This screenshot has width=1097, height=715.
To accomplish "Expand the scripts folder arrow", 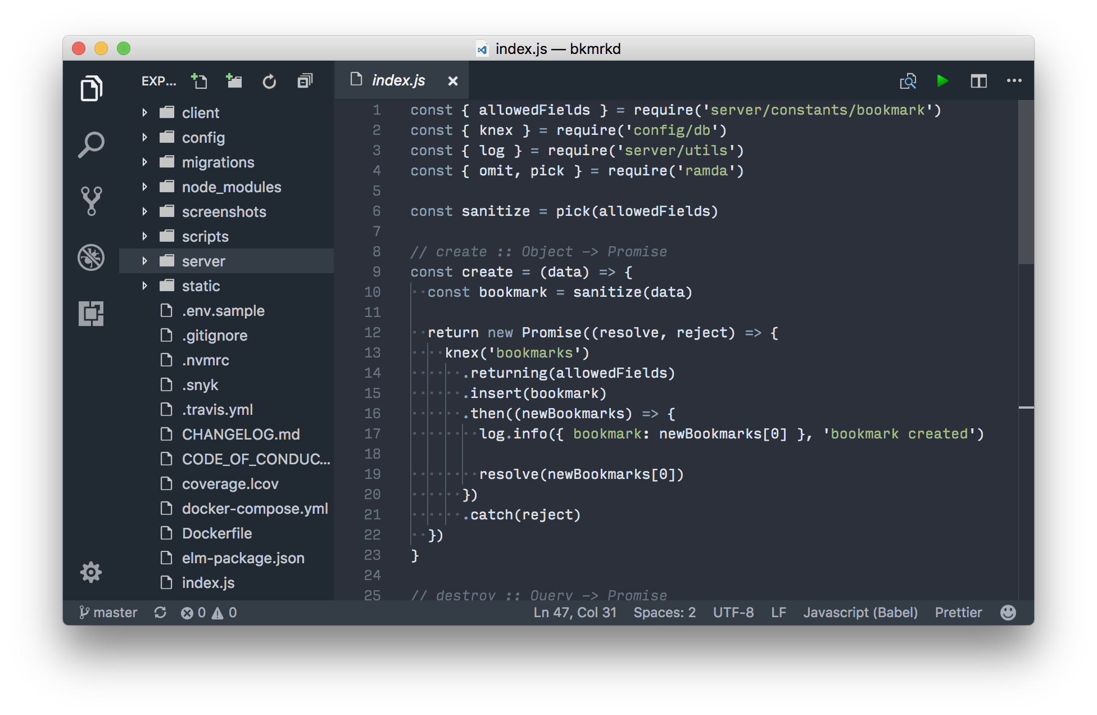I will 144,236.
